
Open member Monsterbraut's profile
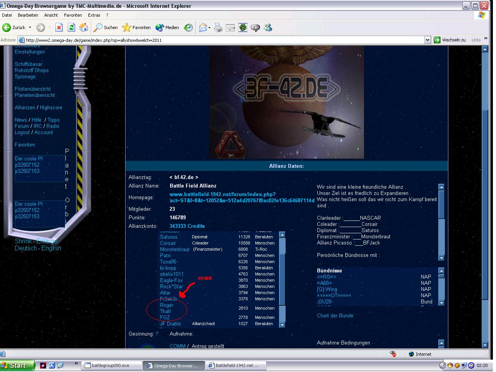pyautogui.click(x=175, y=250)
